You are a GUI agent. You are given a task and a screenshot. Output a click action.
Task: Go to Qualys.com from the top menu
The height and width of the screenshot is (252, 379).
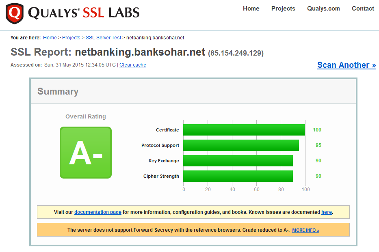[323, 9]
